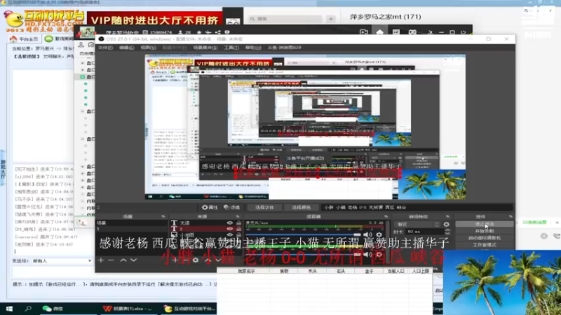Image resolution: width=561 pixels, height=315 pixels.
Task: Open the 场景集合(S) menu in OBS
Action: 205,48
